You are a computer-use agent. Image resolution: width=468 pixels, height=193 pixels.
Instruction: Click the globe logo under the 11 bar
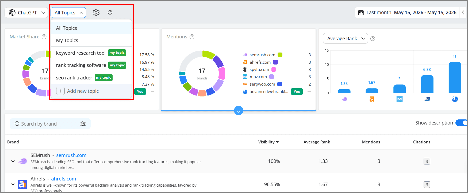(x=455, y=99)
